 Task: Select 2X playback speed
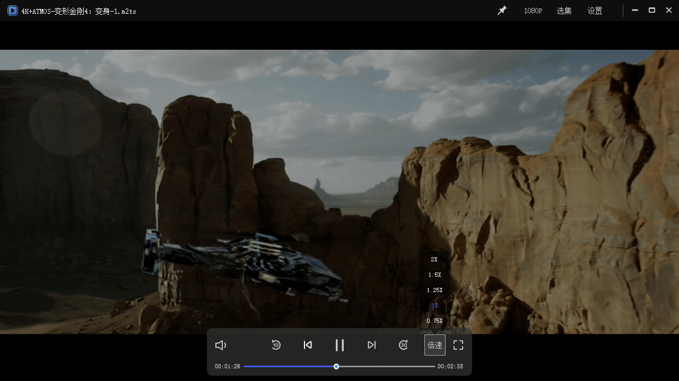point(434,260)
